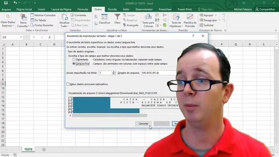Click the insert function fx icon
The width and height of the screenshot is (279, 157).
(x=50, y=37)
